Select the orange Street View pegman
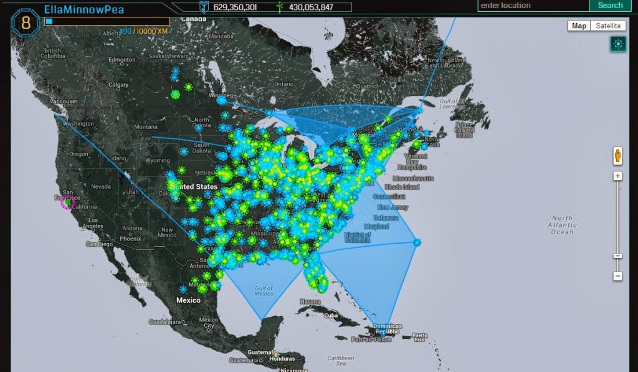638x372 pixels. pyautogui.click(x=617, y=156)
